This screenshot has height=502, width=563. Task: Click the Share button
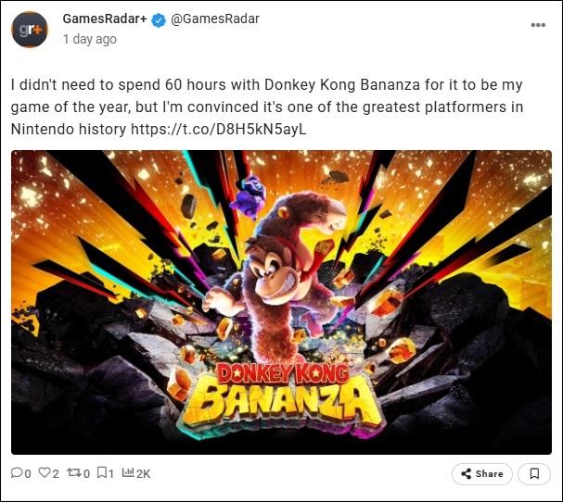click(x=481, y=473)
